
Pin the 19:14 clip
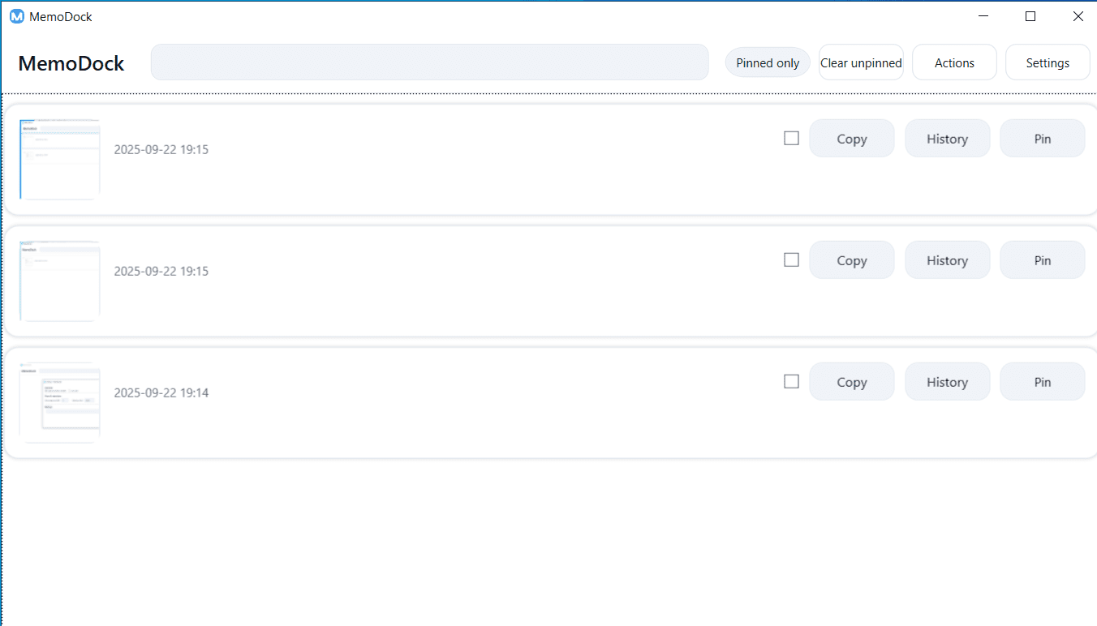(1042, 382)
